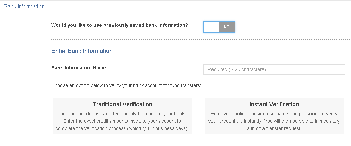
Task: Click the online banking username description text
Action: pyautogui.click(x=274, y=114)
